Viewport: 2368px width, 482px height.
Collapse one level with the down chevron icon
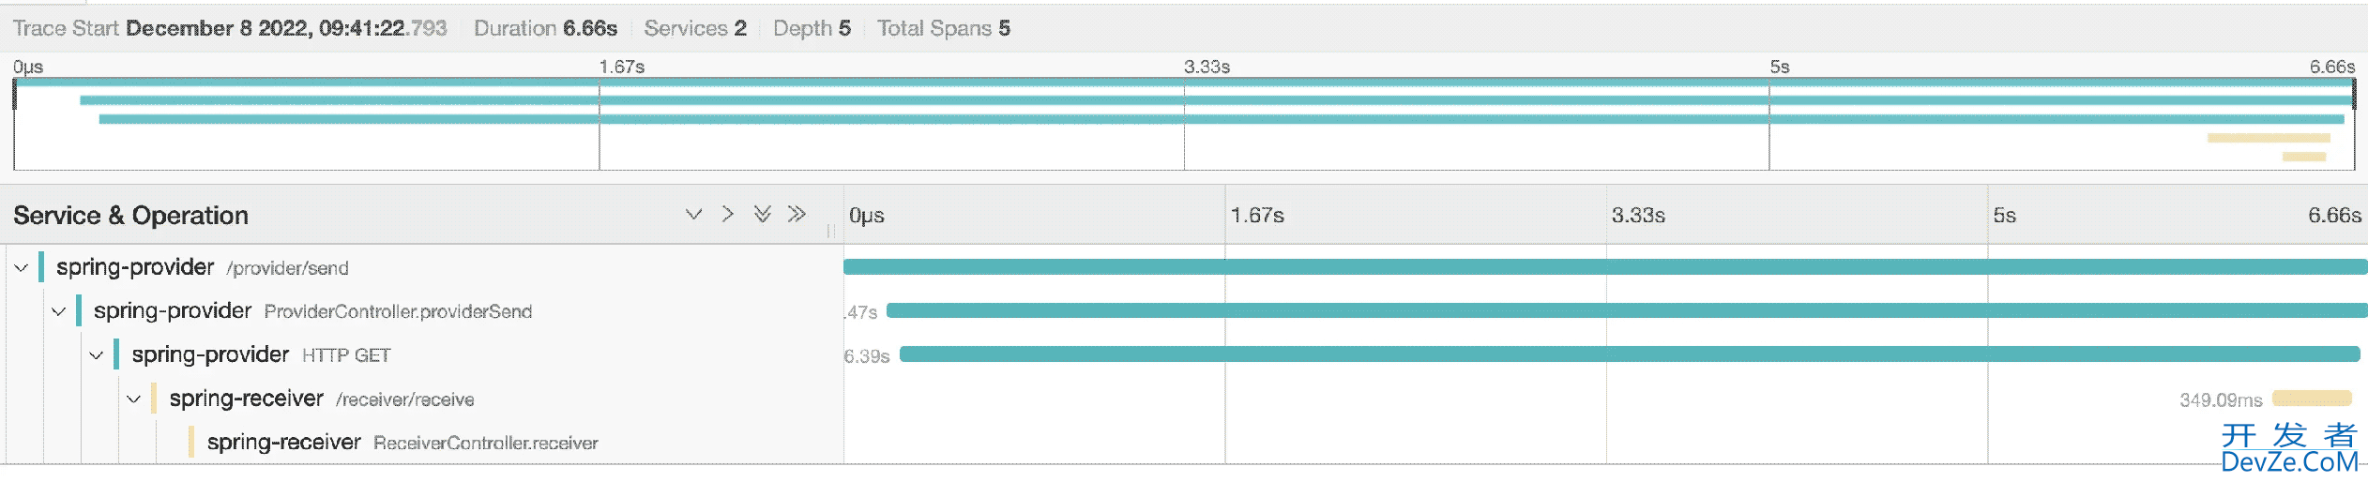(693, 215)
